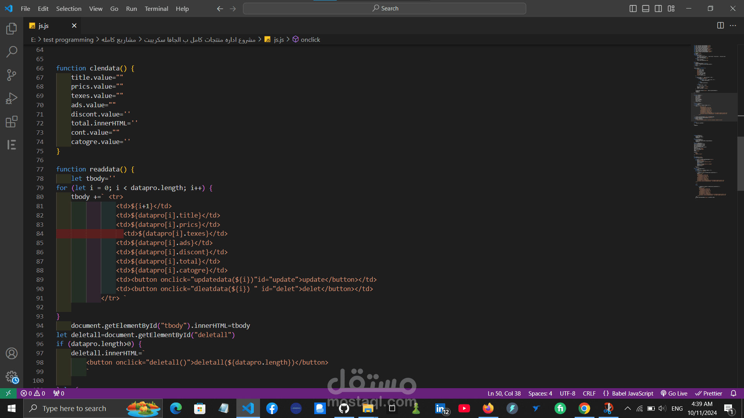Open Run and Debug view
Viewport: 744px width, 418px height.
[x=12, y=98]
